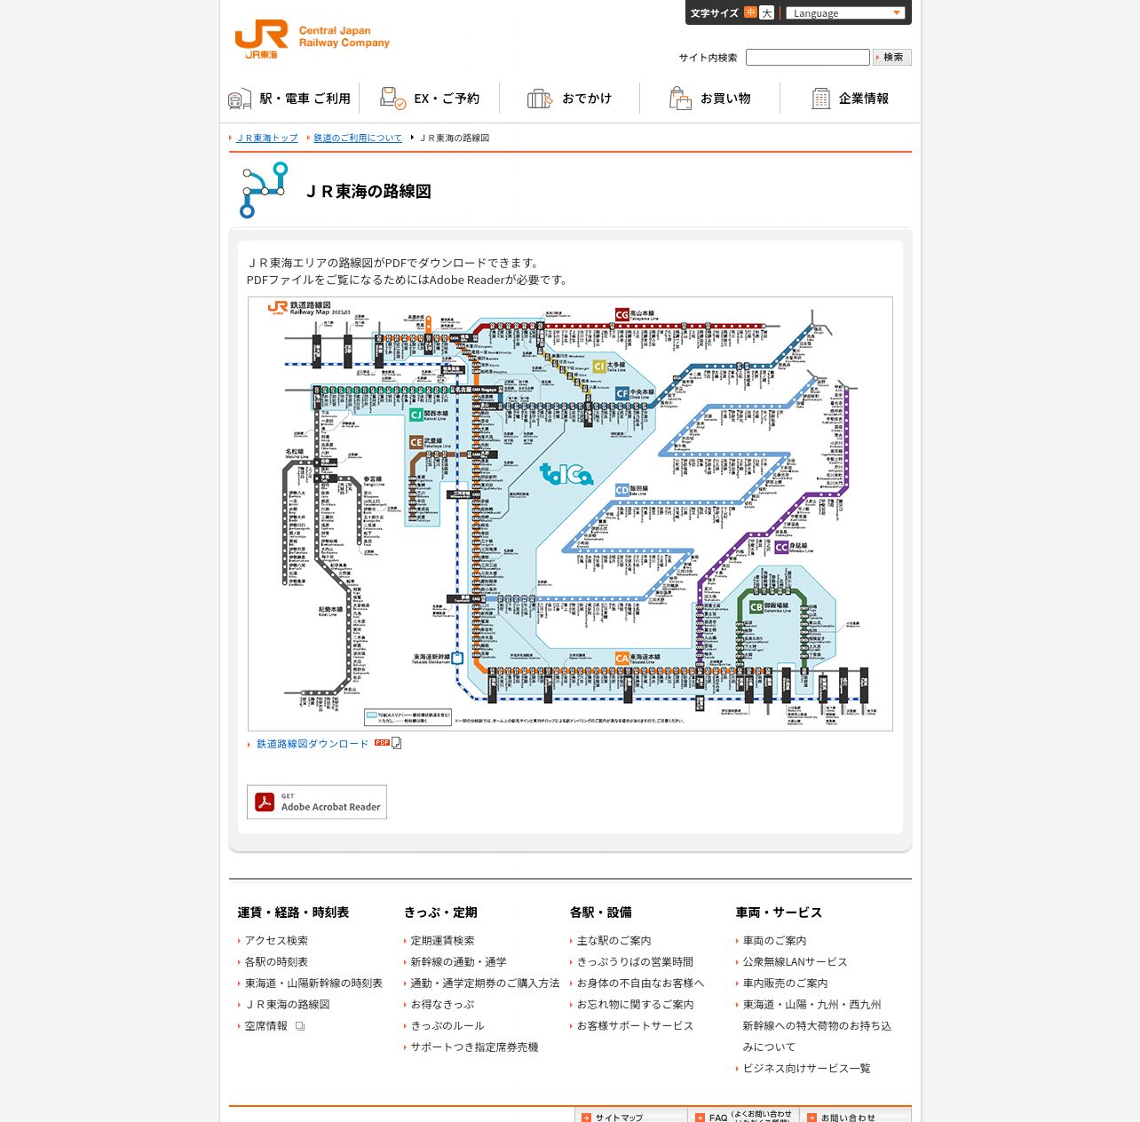Focus the site search input field
Viewport: 1140px width, 1122px height.
(x=808, y=57)
